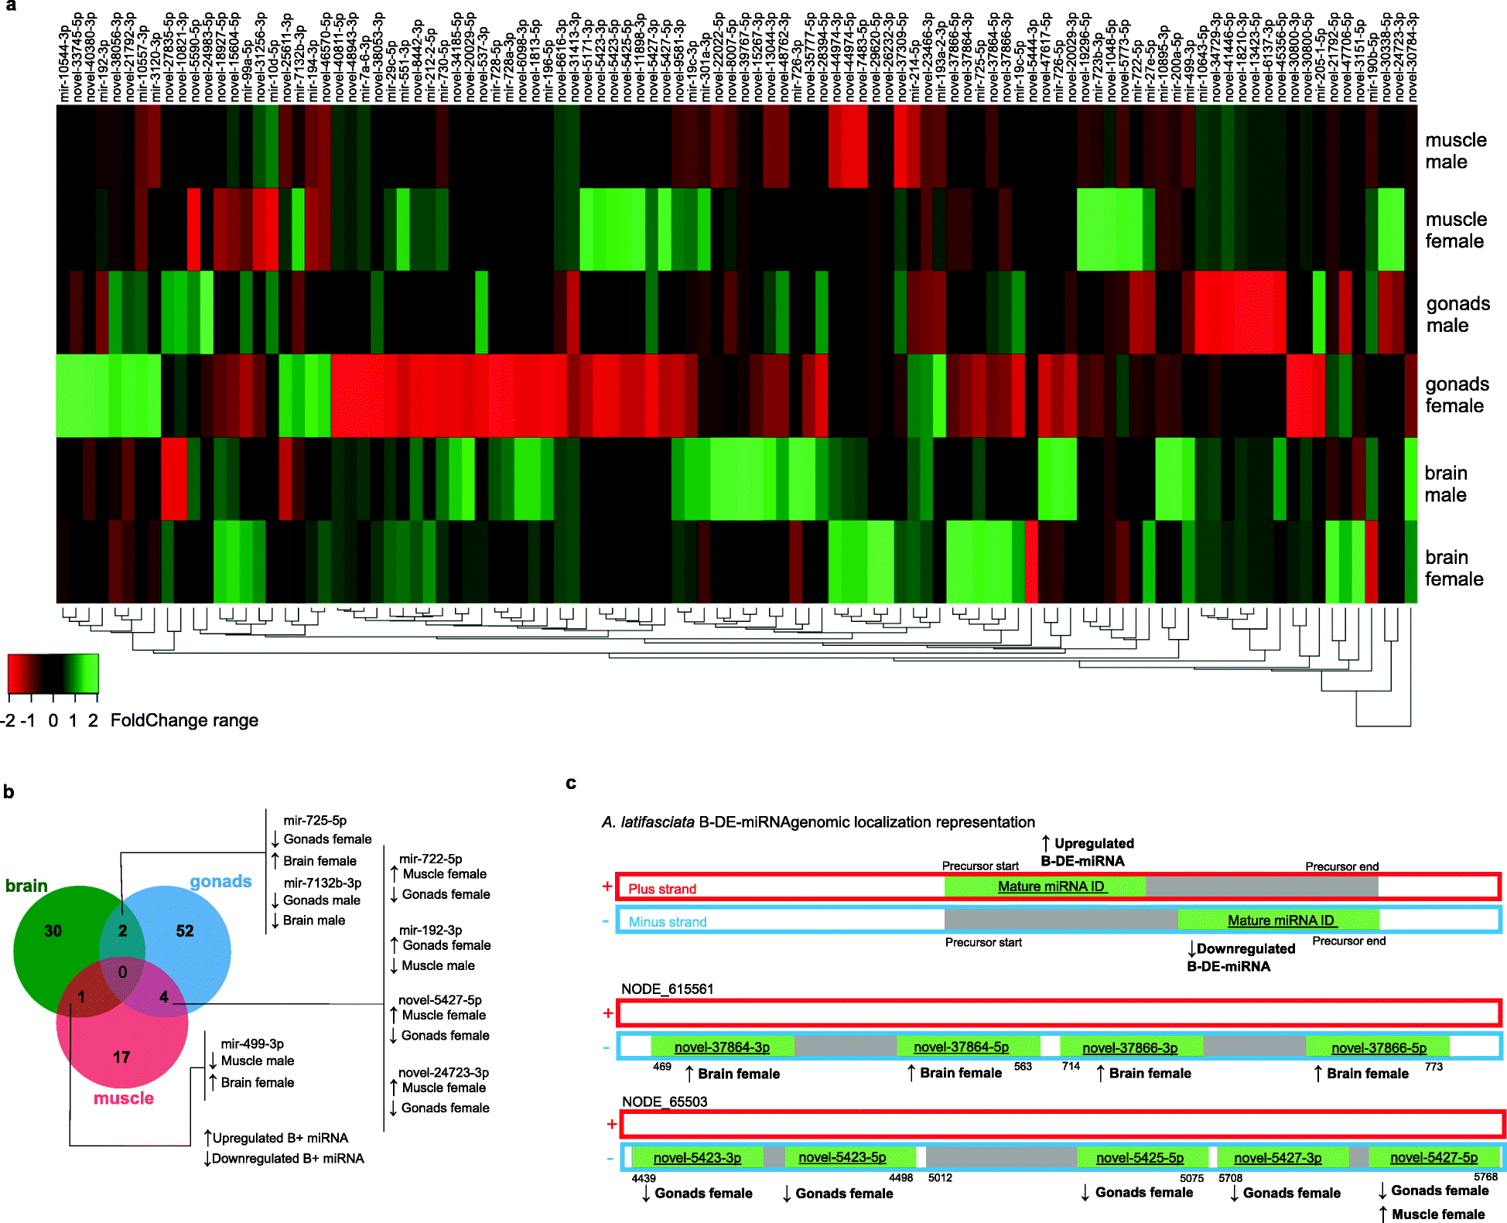Click the 'mir-499-3p' label in panel b
The height and width of the screenshot is (1223, 1507).
tap(252, 1044)
